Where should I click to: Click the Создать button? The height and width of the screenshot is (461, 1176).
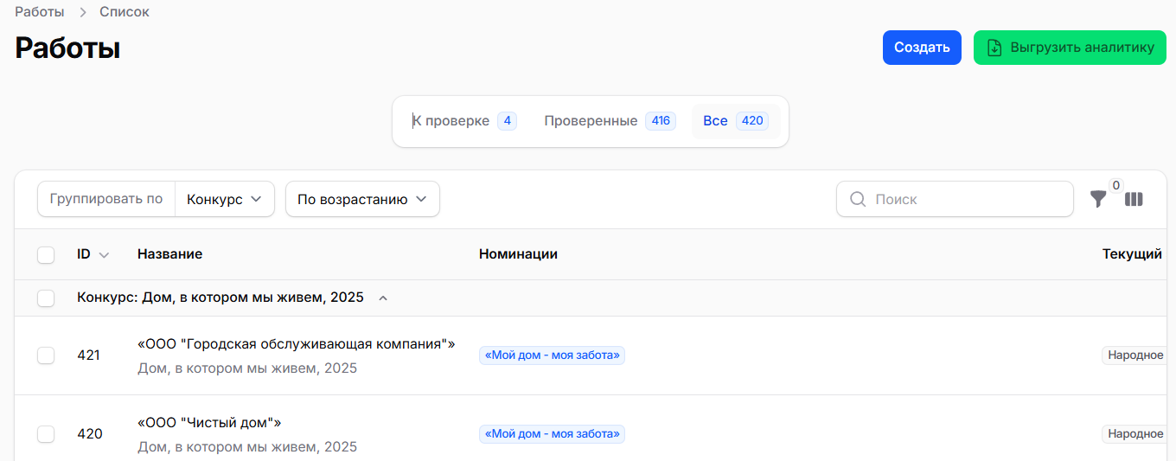pos(922,48)
